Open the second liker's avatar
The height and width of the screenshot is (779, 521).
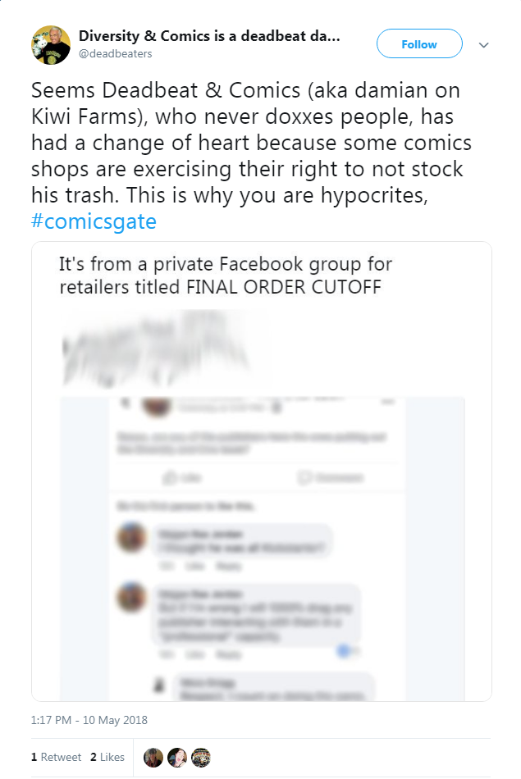177,757
